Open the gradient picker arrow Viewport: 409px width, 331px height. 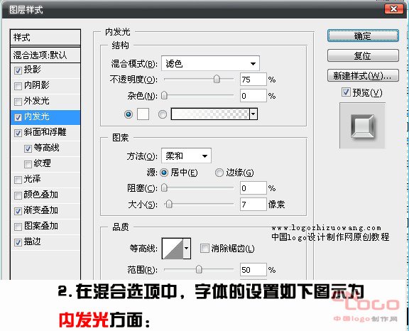click(x=253, y=114)
